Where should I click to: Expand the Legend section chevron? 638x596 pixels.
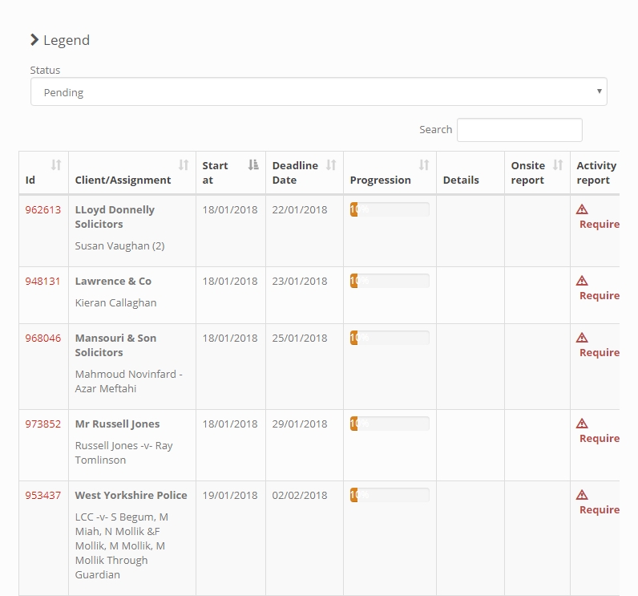pyautogui.click(x=34, y=40)
